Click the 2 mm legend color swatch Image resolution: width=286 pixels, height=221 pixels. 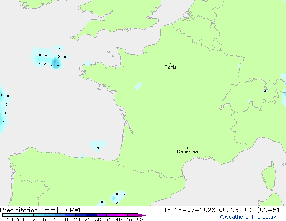pos(39,215)
